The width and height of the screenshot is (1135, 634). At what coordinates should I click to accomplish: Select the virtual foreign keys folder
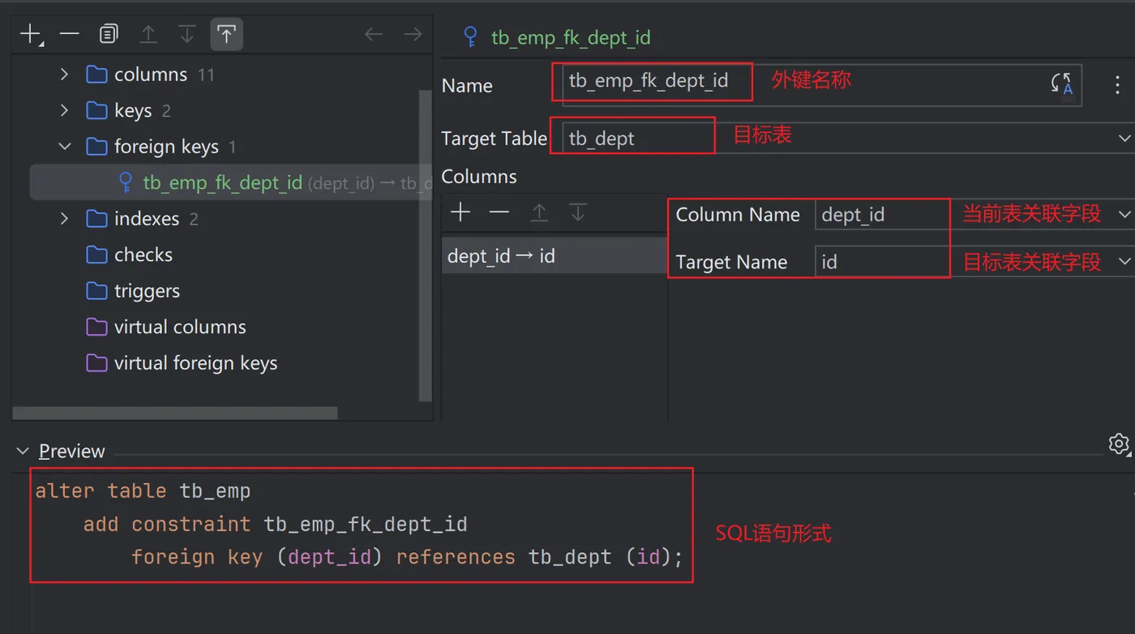tap(195, 363)
